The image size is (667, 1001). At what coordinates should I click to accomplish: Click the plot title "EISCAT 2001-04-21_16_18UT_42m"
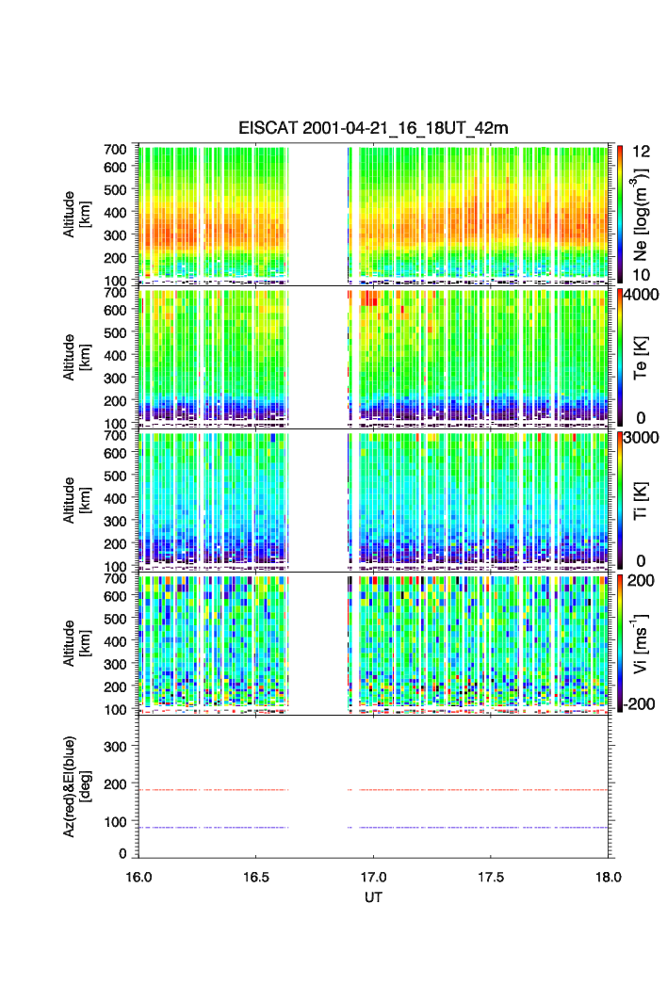click(373, 128)
